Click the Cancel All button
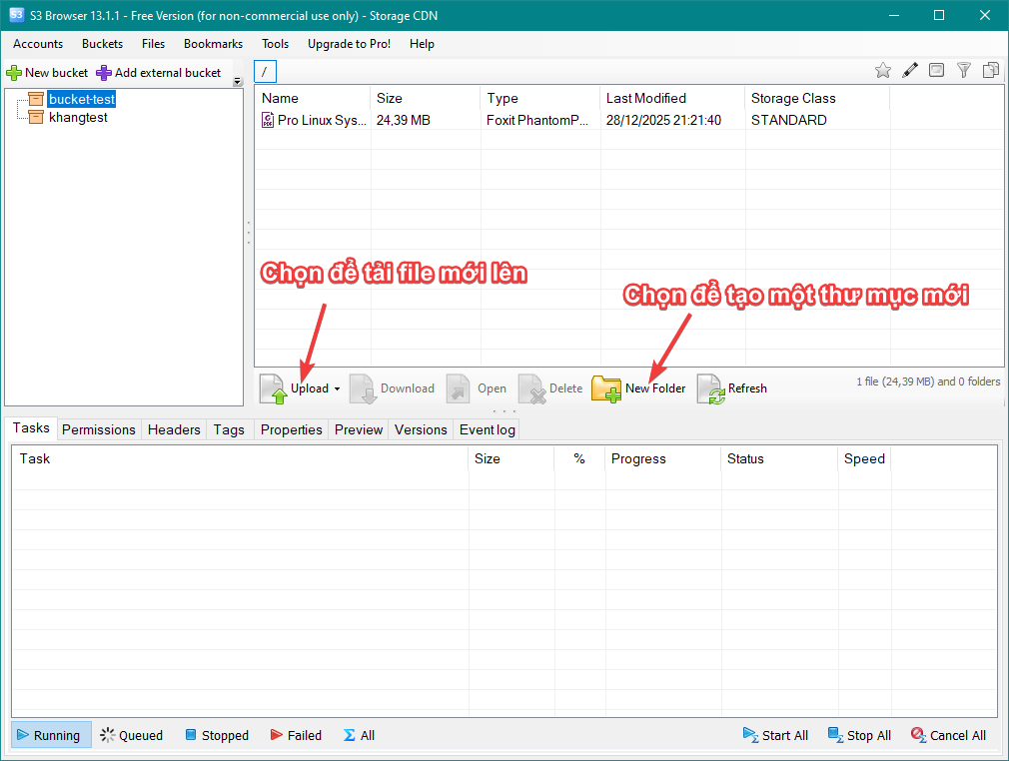Viewport: 1009px width, 761px height. tap(948, 735)
